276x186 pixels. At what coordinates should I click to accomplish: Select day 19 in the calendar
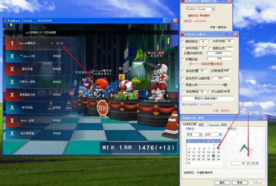199,156
